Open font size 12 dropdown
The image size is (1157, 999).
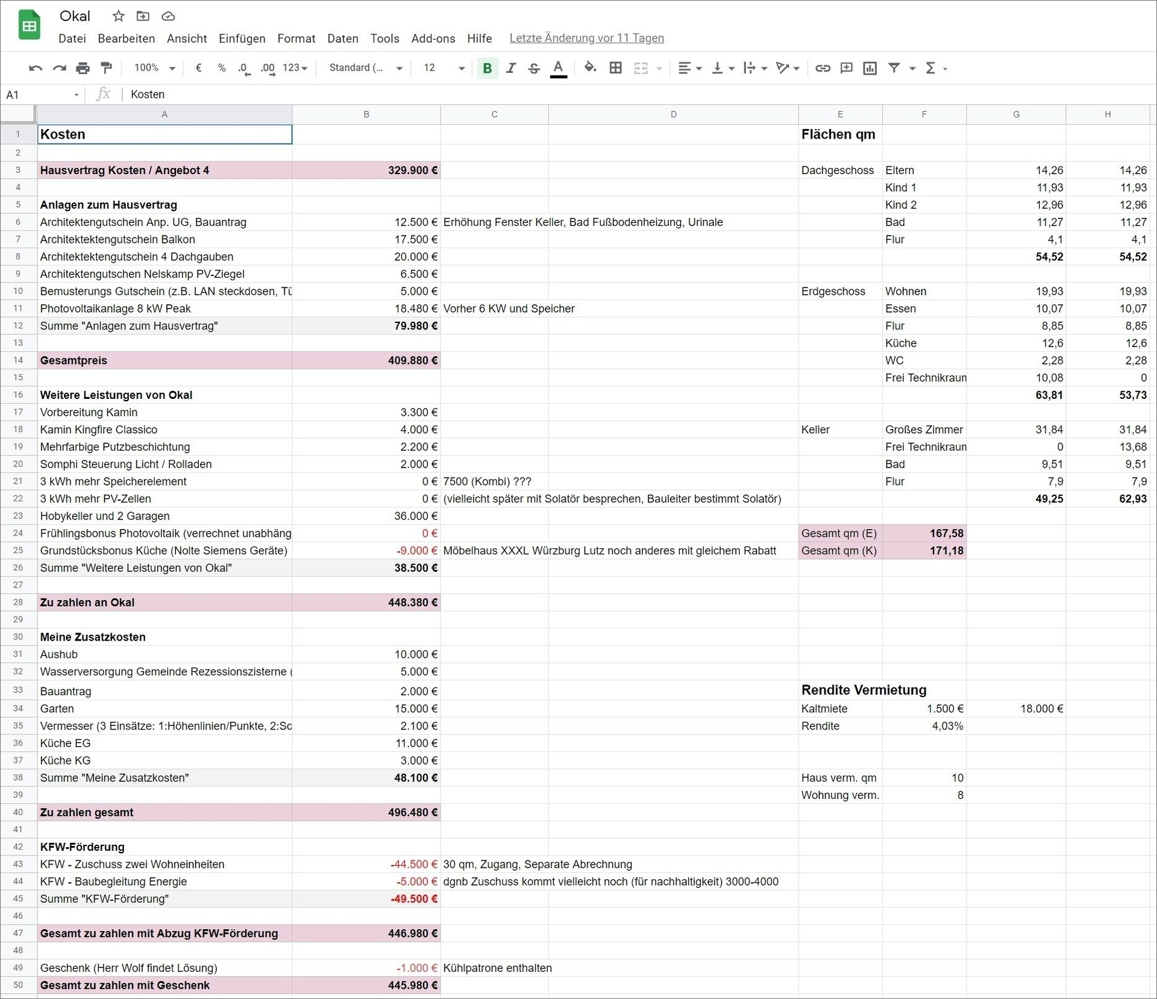point(444,68)
